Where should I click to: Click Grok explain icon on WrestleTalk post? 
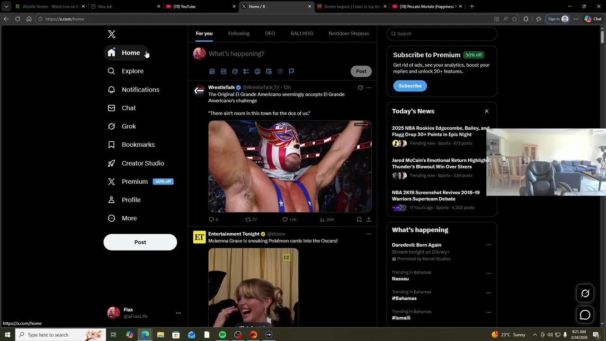(x=360, y=88)
